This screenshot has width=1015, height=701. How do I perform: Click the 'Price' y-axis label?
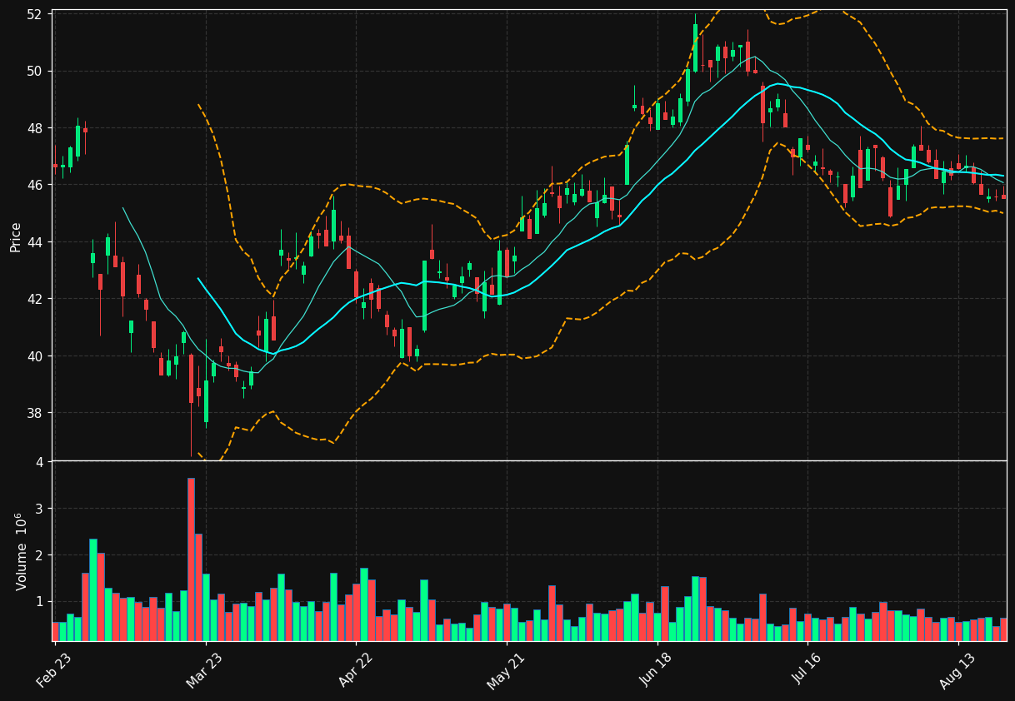click(x=16, y=237)
